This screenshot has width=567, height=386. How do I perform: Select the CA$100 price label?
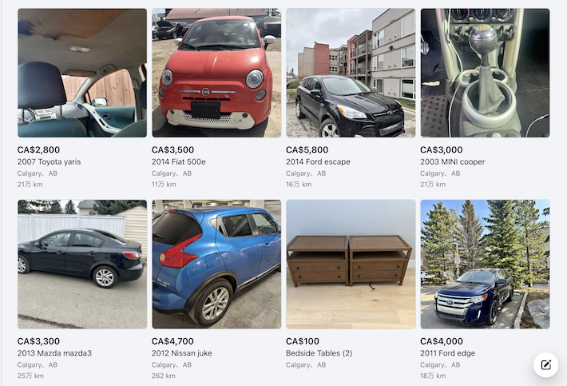pos(303,341)
